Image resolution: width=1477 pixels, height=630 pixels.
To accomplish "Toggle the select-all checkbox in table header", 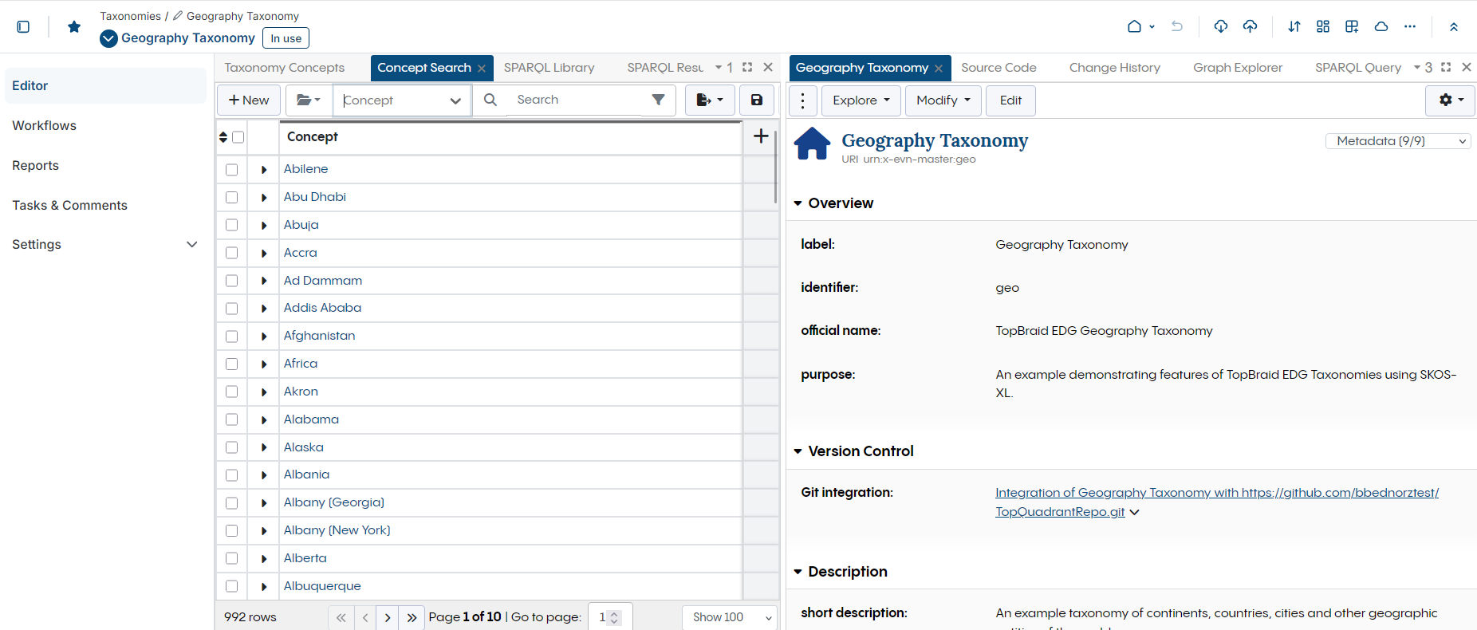I will pos(238,137).
